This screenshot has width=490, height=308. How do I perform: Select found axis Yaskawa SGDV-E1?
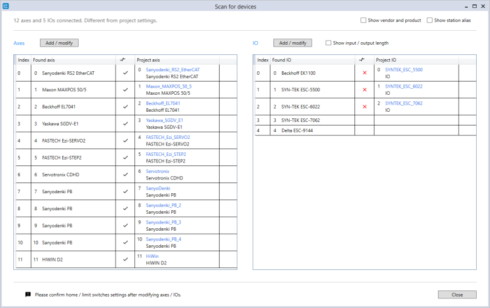[60, 124]
